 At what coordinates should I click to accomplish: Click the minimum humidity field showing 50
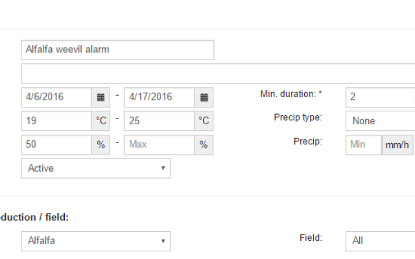click(56, 145)
